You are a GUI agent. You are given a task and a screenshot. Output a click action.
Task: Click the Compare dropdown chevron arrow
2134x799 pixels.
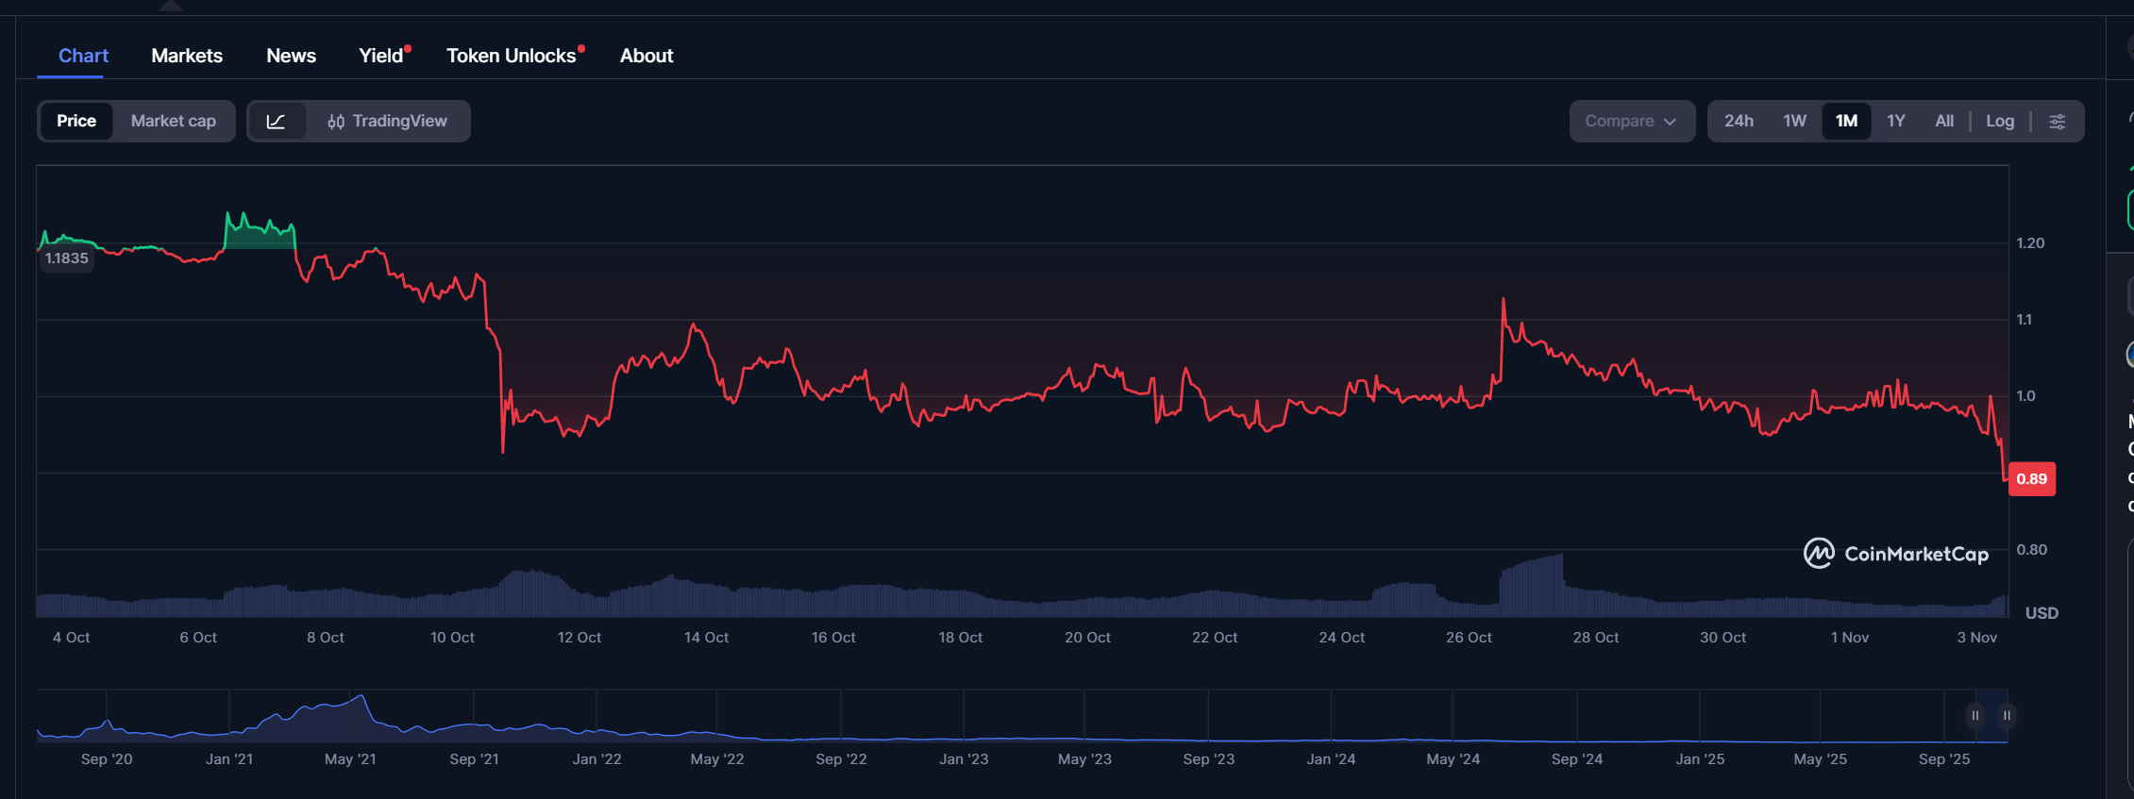(x=1670, y=122)
